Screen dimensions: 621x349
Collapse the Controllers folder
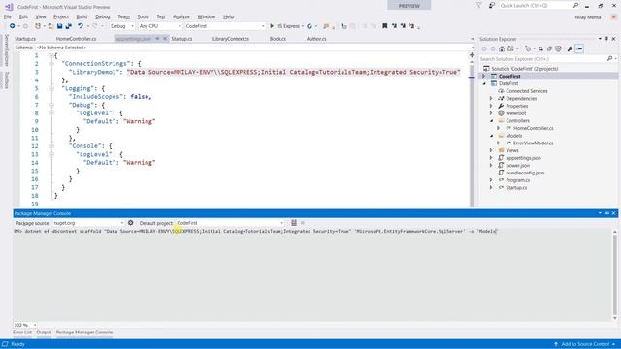(x=491, y=120)
